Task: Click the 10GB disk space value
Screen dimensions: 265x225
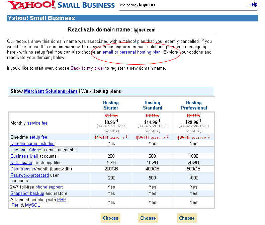Action: [x=152, y=163]
